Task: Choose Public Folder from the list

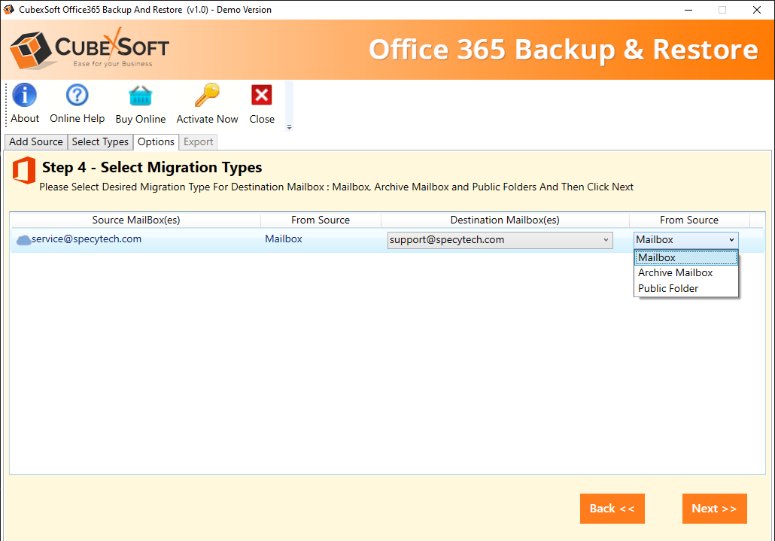Action: click(686, 288)
